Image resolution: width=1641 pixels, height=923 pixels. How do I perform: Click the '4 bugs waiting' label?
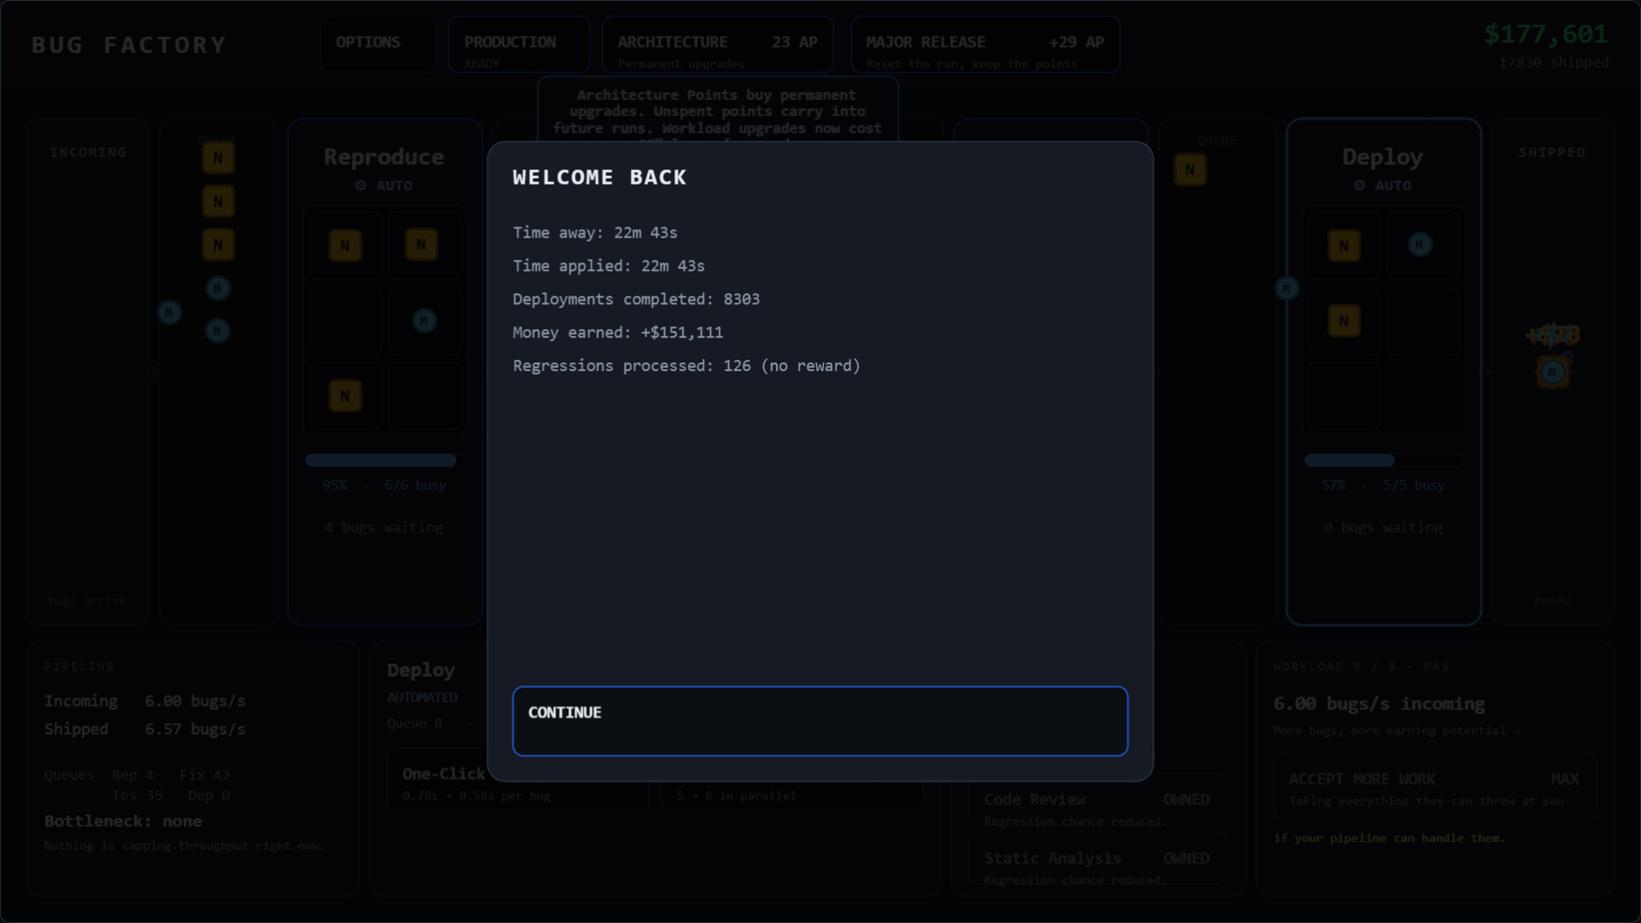point(384,527)
